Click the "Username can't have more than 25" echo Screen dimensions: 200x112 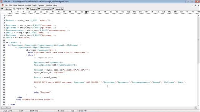(x=58, y=53)
